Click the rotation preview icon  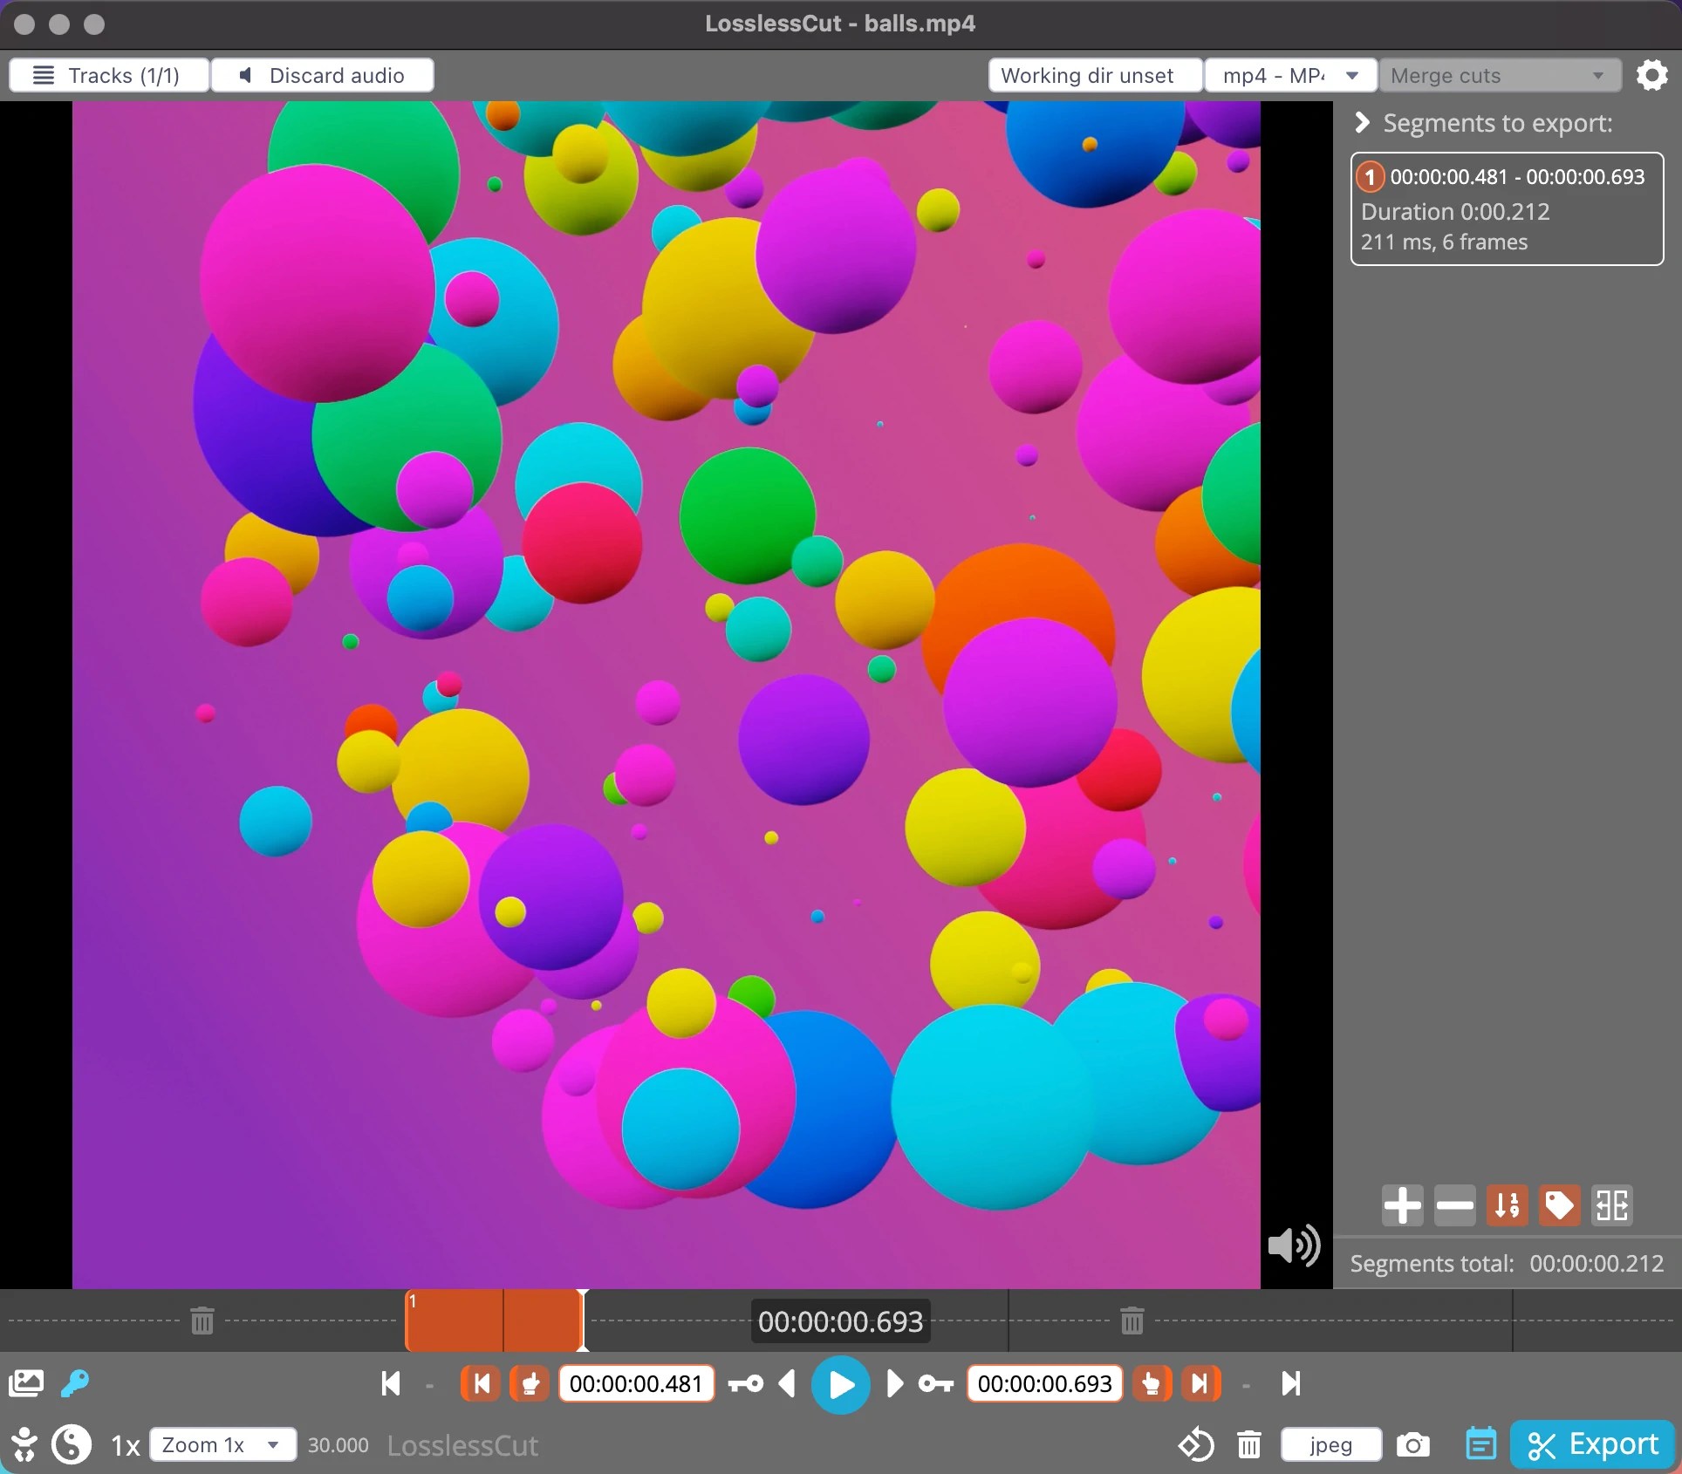click(1196, 1445)
